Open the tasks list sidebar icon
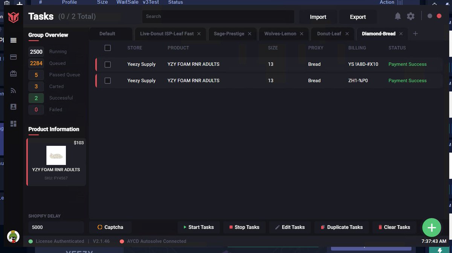The height and width of the screenshot is (253, 452). [x=14, y=40]
